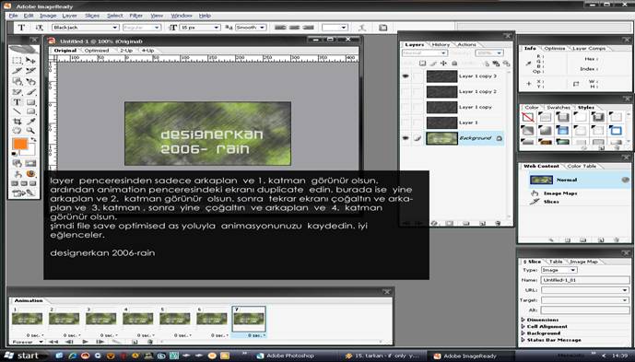This screenshot has width=635, height=362.
Task: Select the Type tool in toolbox
Action: (17, 101)
